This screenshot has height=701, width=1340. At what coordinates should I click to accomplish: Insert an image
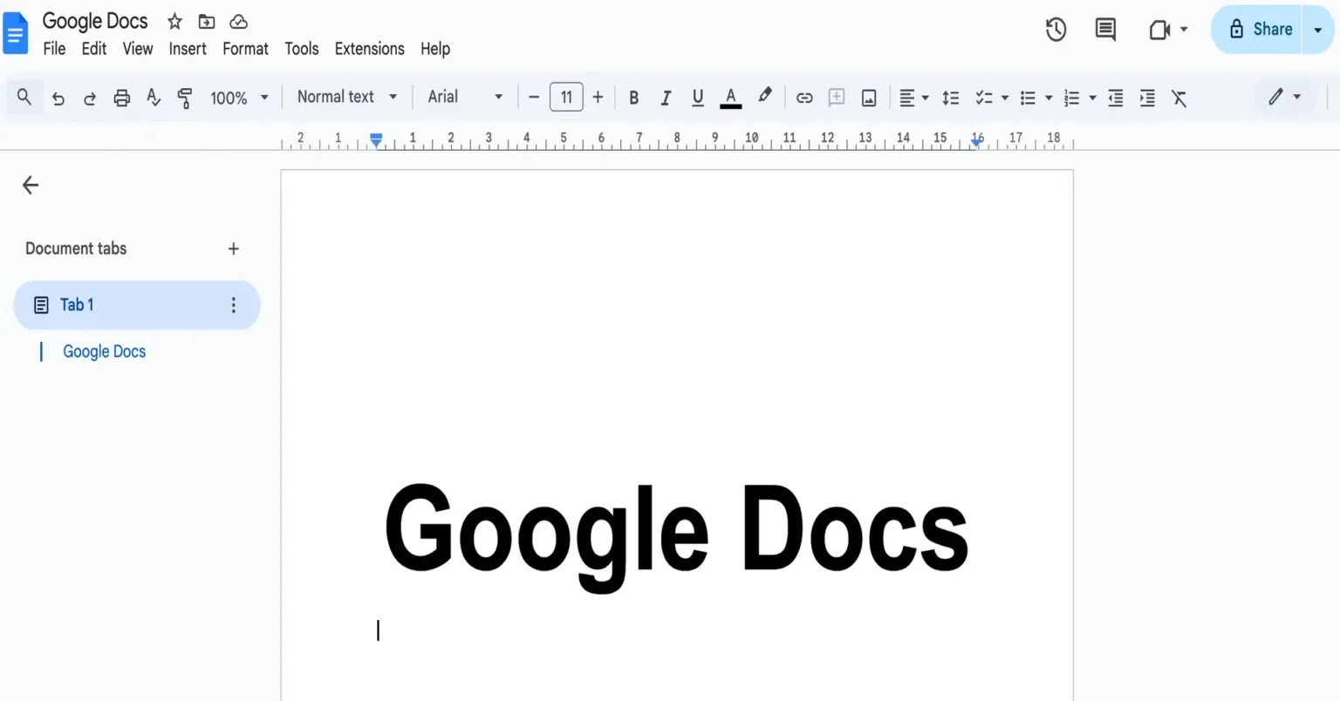[868, 98]
